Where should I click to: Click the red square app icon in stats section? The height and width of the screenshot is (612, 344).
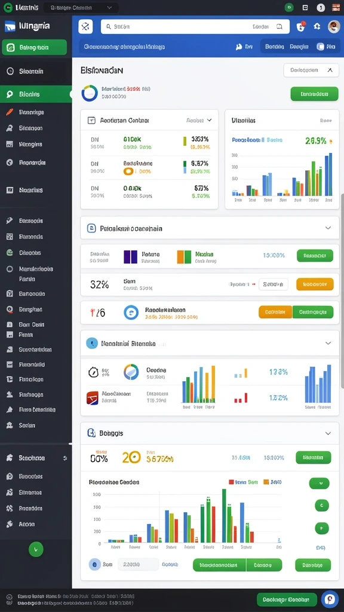click(92, 397)
